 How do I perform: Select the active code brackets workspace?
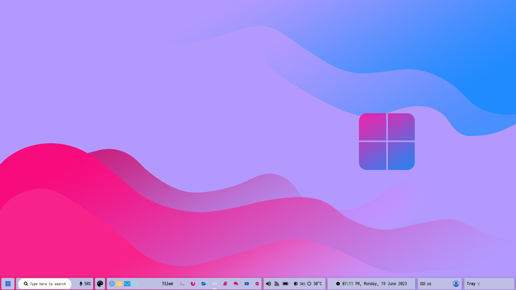point(215,284)
